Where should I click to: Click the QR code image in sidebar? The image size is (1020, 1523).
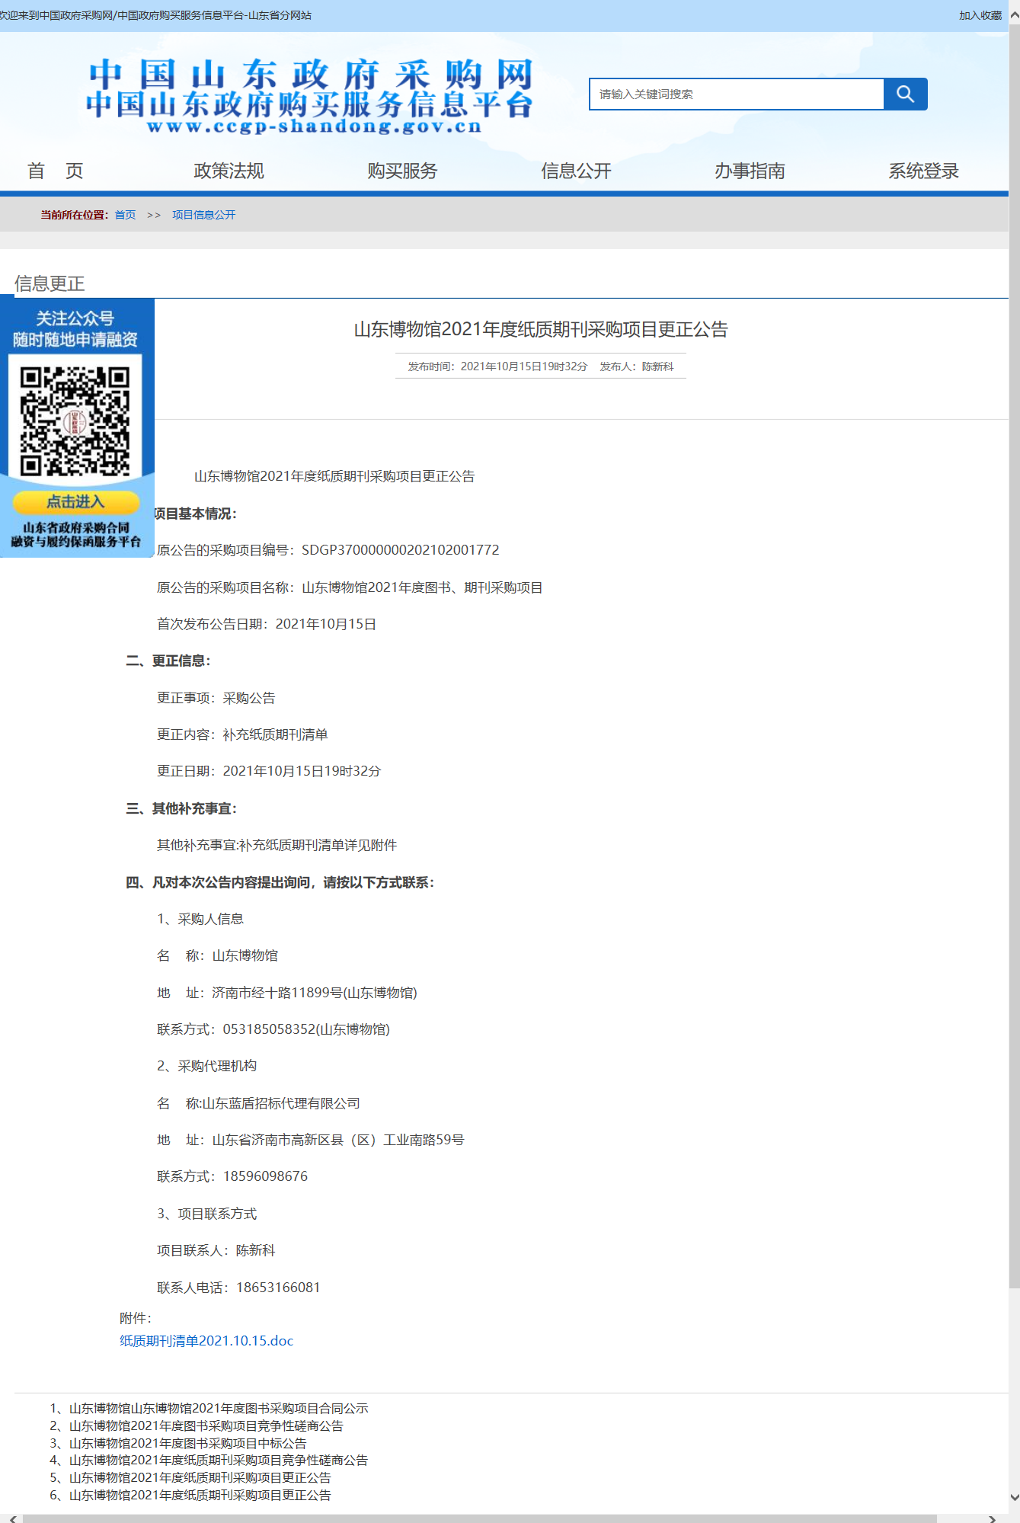75,421
